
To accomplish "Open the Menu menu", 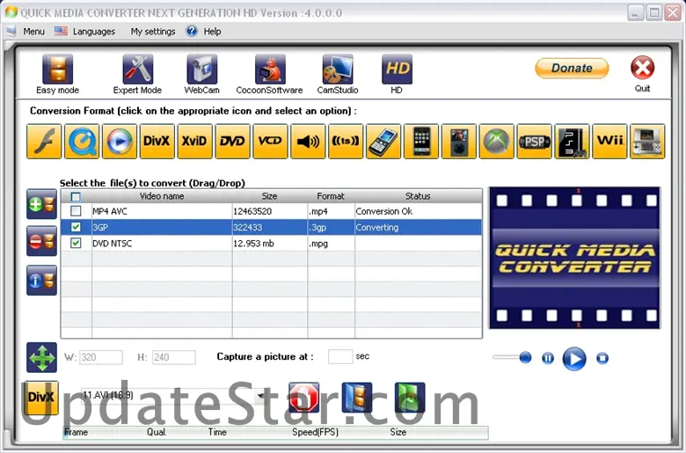I will click(x=33, y=32).
